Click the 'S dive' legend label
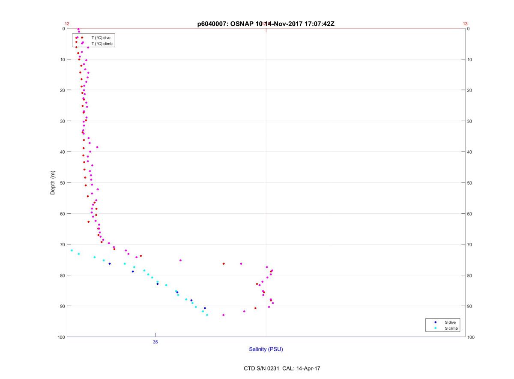The image size is (514, 379). pyautogui.click(x=450, y=322)
